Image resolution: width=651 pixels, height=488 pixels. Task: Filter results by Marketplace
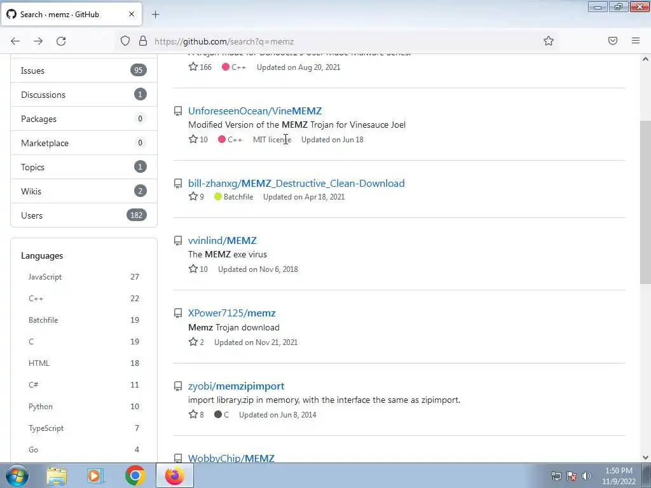[84, 143]
